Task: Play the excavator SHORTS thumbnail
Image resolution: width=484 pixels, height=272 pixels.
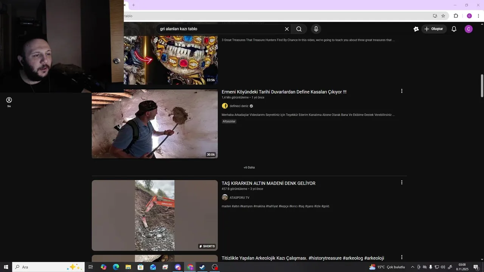Action: point(155,215)
